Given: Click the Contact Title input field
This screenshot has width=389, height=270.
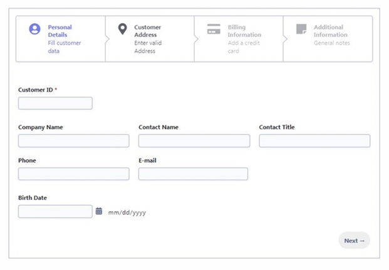Looking at the screenshot, I should (x=314, y=141).
